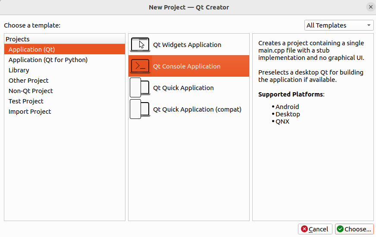The width and height of the screenshot is (376, 237).
Task: Click the red X icon on Cancel
Action: [x=304, y=229]
